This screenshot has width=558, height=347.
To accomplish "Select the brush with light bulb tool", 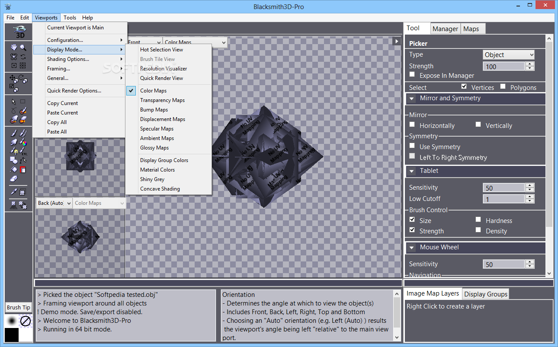I will [x=14, y=151].
